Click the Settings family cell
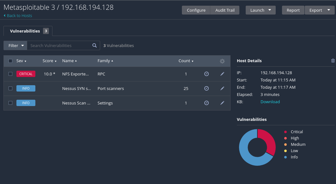336x184 pixels. pos(105,103)
